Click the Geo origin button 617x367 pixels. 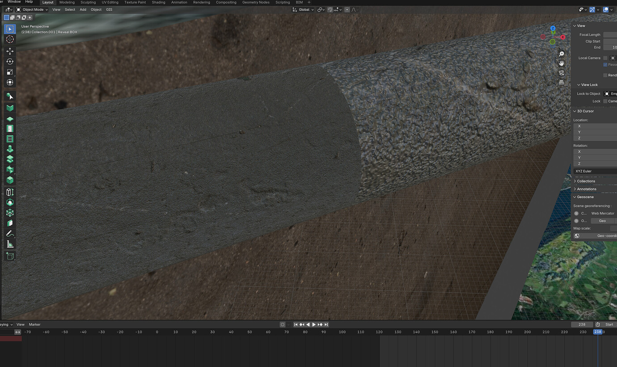[x=602, y=221]
